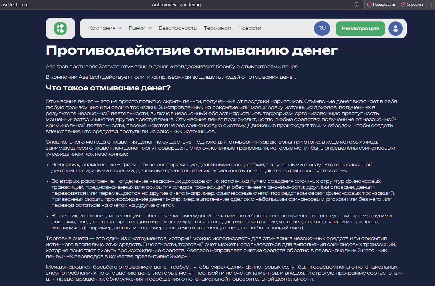Expand the Рынки dropdown menu

coord(140,28)
